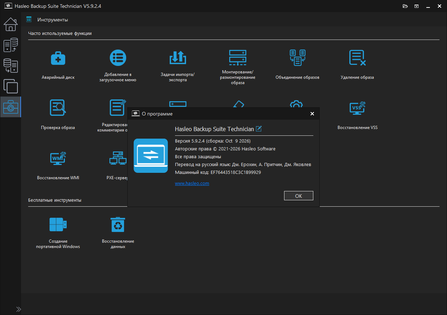The width and height of the screenshot is (447, 315).
Task: Expand the sidebar with double chevron
Action: click(19, 309)
